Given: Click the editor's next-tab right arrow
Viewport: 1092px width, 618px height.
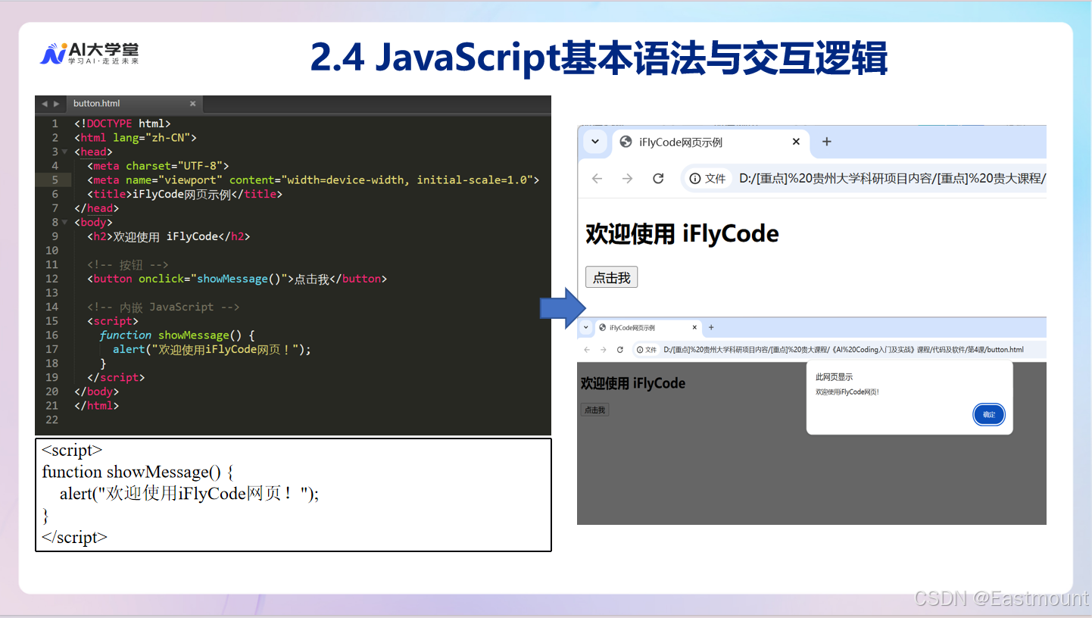Looking at the screenshot, I should pyautogui.click(x=56, y=104).
